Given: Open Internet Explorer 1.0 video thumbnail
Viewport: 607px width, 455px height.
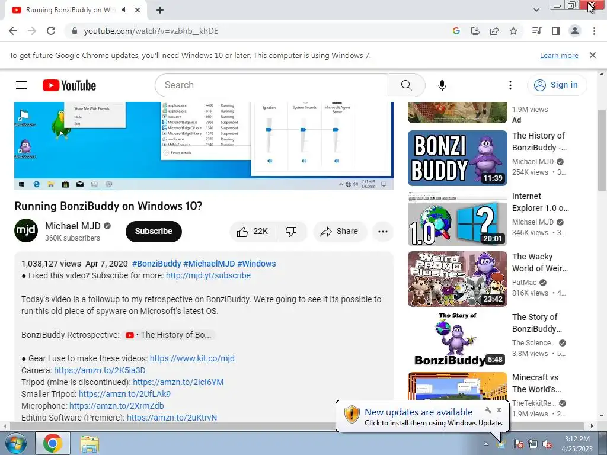Looking at the screenshot, I should tap(458, 219).
